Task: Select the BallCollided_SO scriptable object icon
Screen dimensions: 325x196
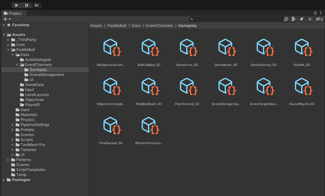Action: [149, 48]
